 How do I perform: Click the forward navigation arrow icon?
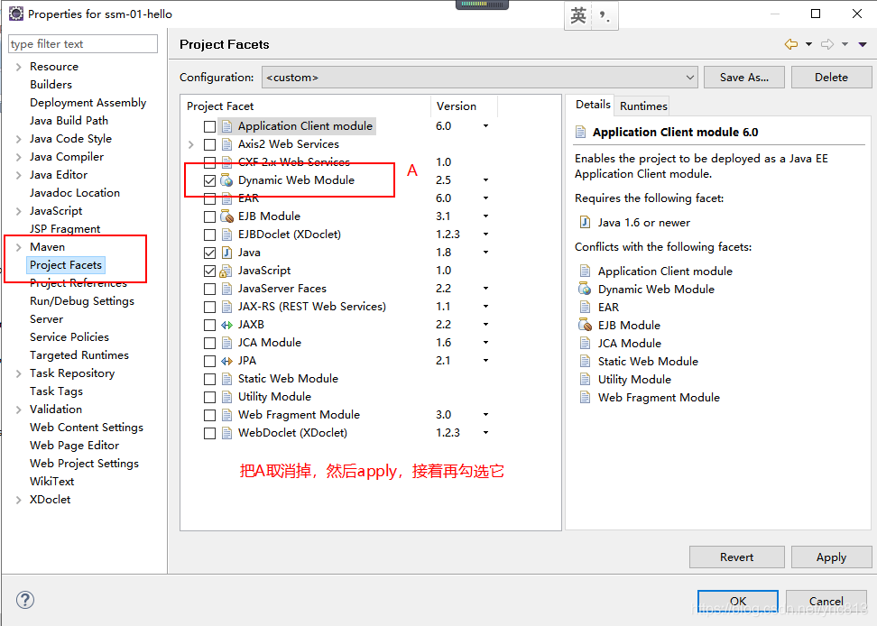pyautogui.click(x=826, y=44)
